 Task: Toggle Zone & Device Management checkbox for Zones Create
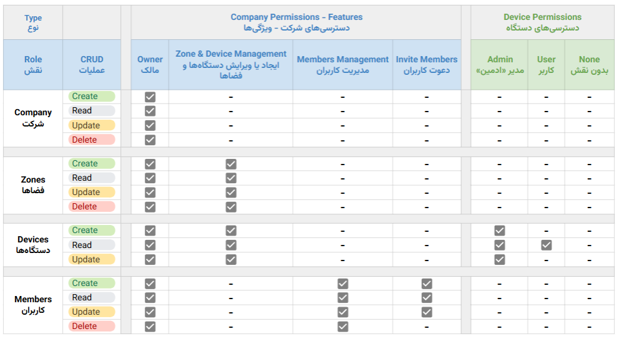point(231,164)
